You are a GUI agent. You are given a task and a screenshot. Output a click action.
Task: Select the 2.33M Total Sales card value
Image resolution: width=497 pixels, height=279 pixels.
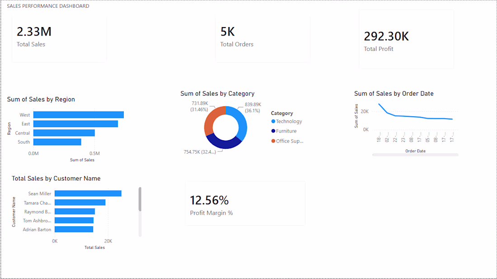click(34, 32)
